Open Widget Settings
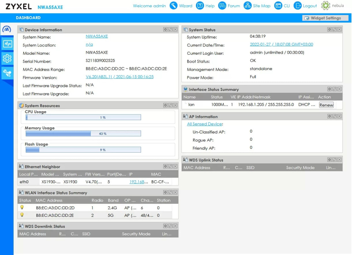352x255 pixels. 322,18
